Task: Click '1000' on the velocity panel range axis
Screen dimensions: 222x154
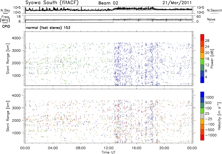Action: point(16,133)
